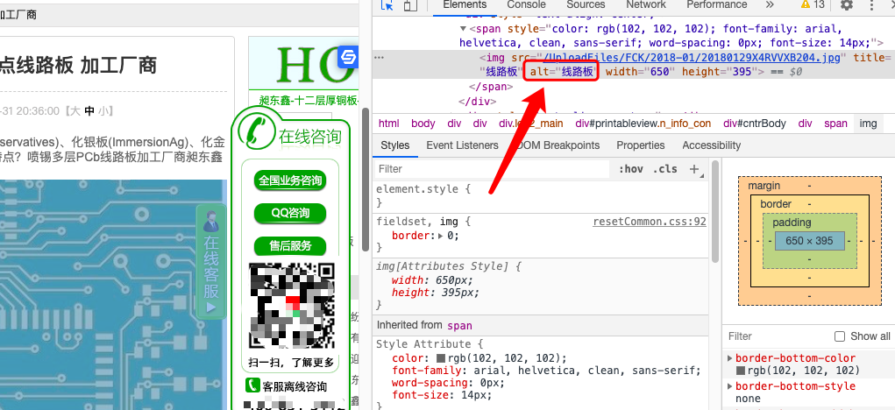Expand the border-bottom-color computed property
The height and width of the screenshot is (410, 895).
(729, 358)
